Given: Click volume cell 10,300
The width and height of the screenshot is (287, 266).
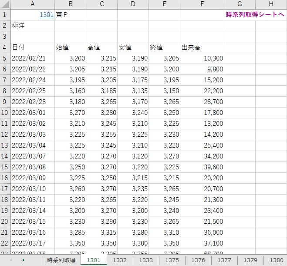Looking at the screenshot, I should [x=202, y=58].
